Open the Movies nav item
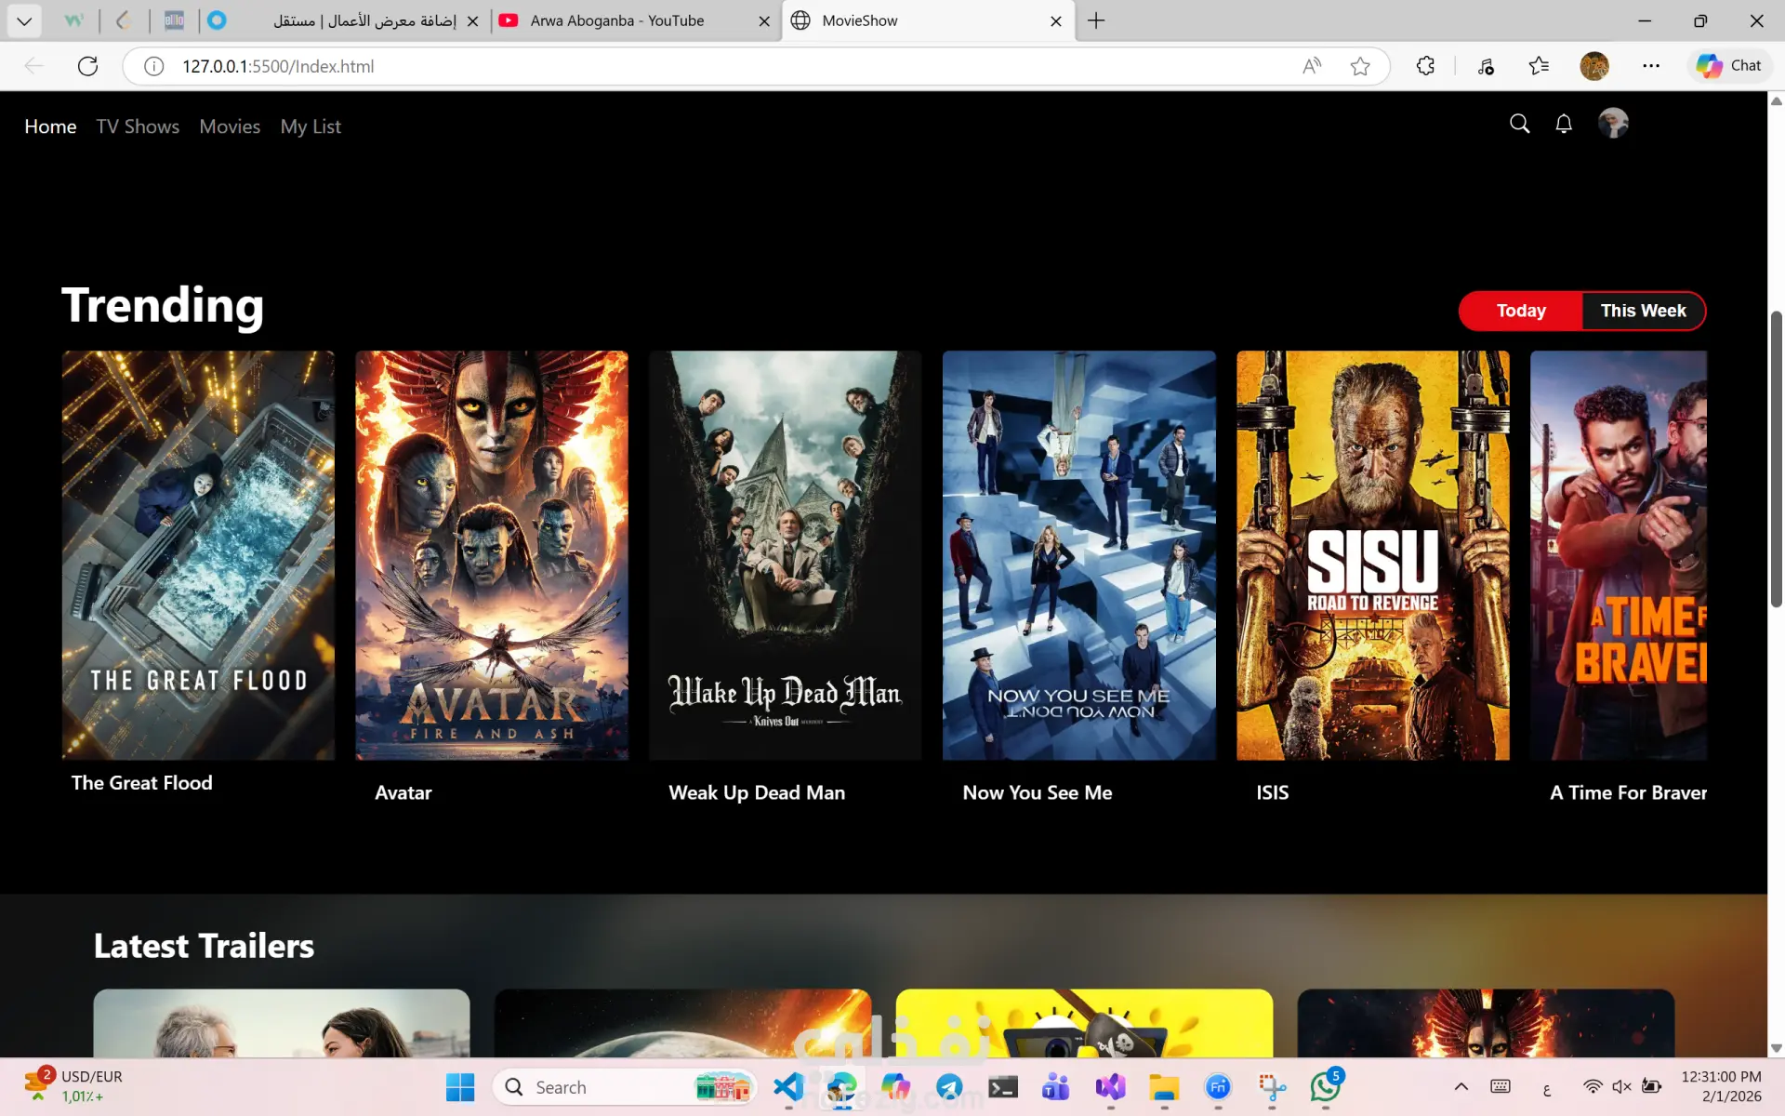 click(230, 126)
